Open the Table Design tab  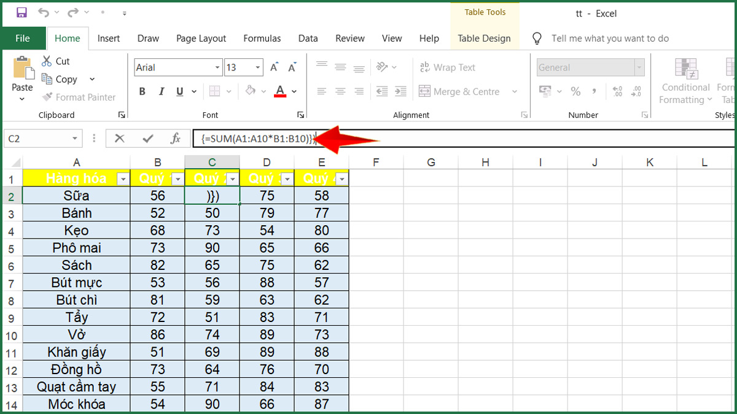coord(484,38)
